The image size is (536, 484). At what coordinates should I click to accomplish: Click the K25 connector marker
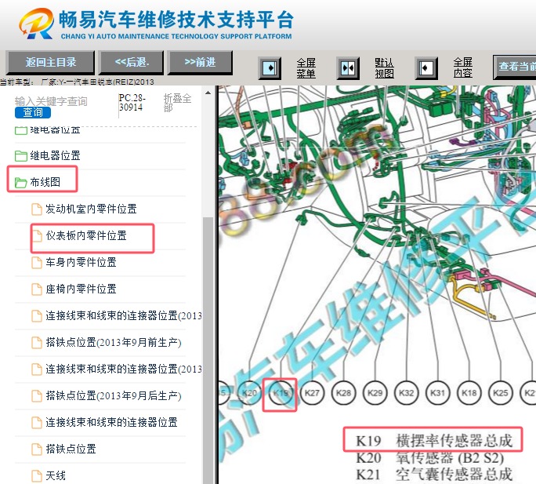pos(501,392)
